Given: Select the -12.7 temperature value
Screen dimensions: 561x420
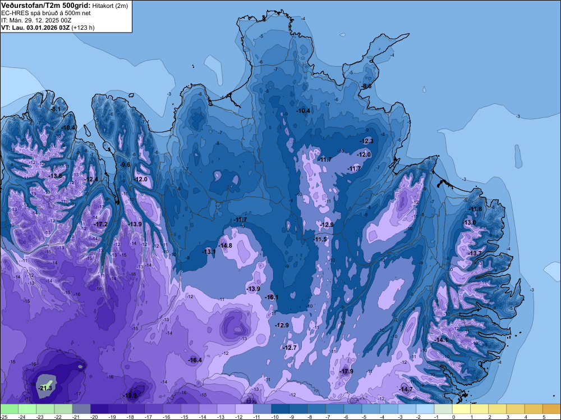Looking at the screenshot, I should [x=290, y=348].
